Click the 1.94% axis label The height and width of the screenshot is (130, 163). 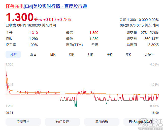point(154,85)
